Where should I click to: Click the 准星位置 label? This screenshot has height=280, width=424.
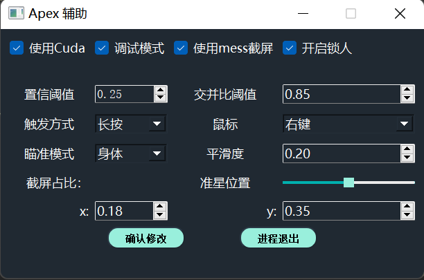coord(225,183)
